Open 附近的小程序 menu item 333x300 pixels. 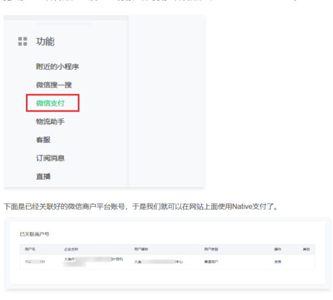pyautogui.click(x=57, y=67)
